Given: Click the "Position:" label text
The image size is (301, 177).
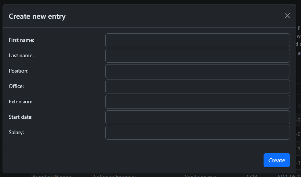Looking at the screenshot, I should 19,71.
